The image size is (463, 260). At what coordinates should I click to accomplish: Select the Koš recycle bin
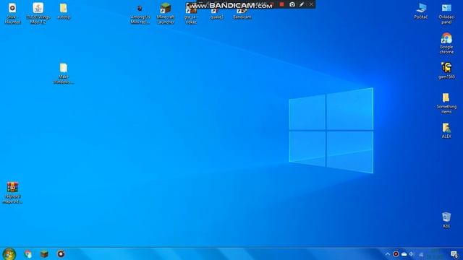coord(446,220)
